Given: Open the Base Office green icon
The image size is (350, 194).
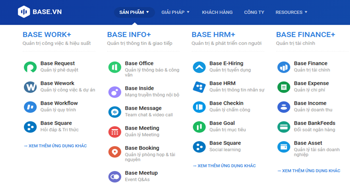Looking at the screenshot, I should click(x=115, y=67).
